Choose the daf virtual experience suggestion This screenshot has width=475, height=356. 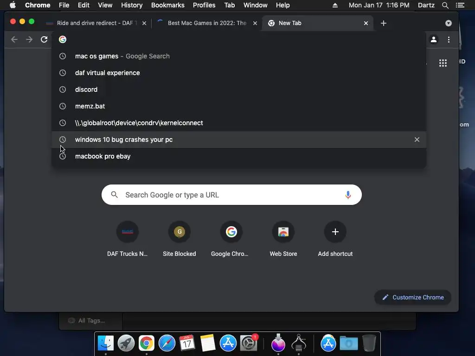[x=239, y=73]
